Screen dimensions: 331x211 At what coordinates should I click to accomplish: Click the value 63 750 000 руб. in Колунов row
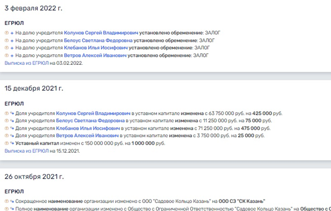(x=227, y=113)
